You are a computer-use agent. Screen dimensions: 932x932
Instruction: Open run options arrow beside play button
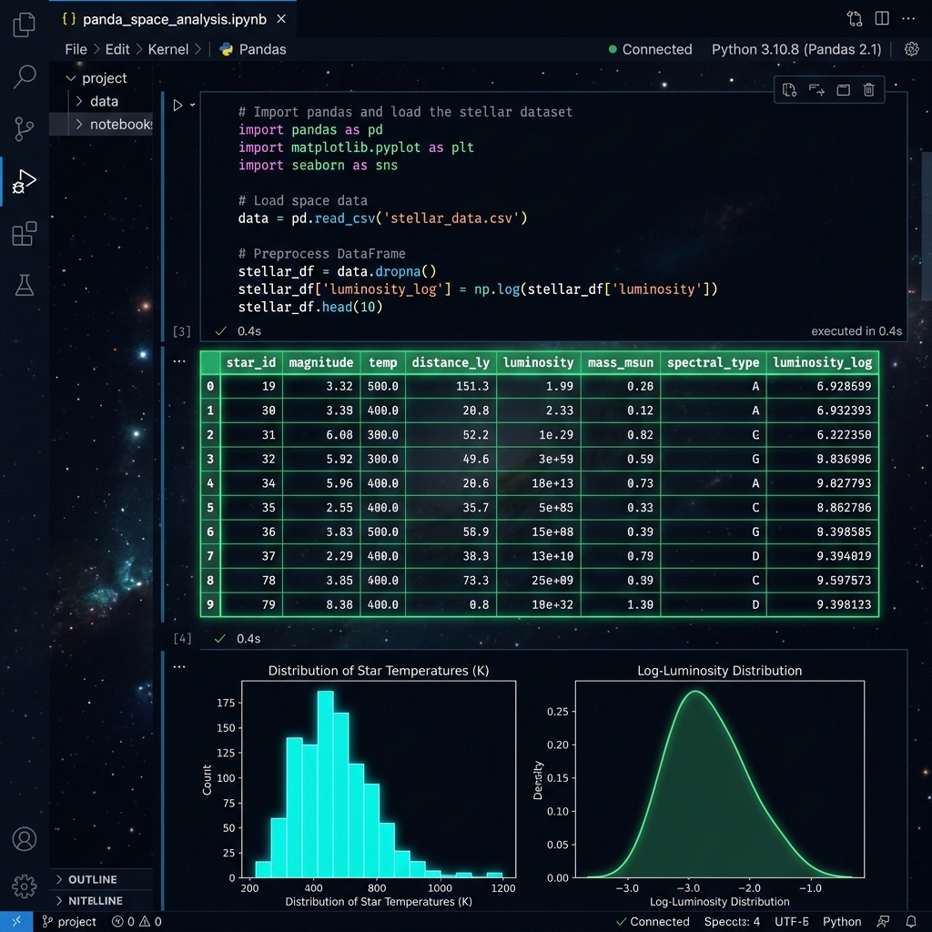193,105
